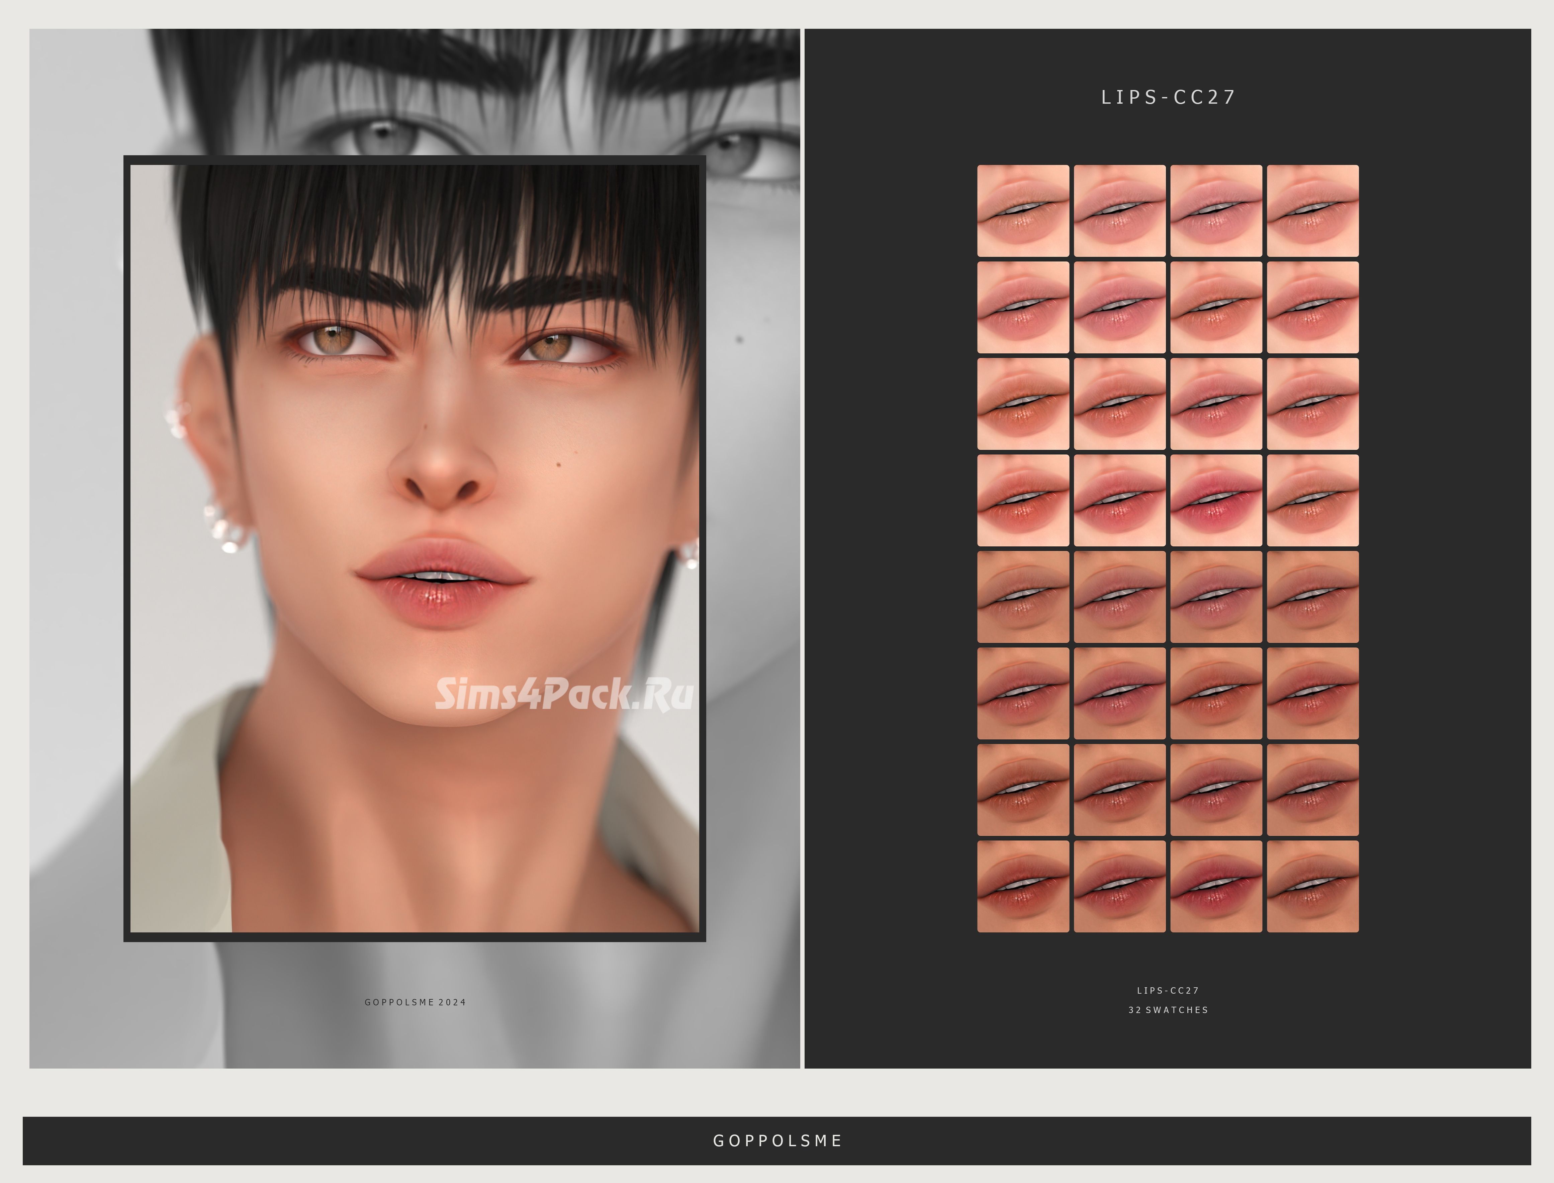Select the third swatch in last row

point(1216,886)
